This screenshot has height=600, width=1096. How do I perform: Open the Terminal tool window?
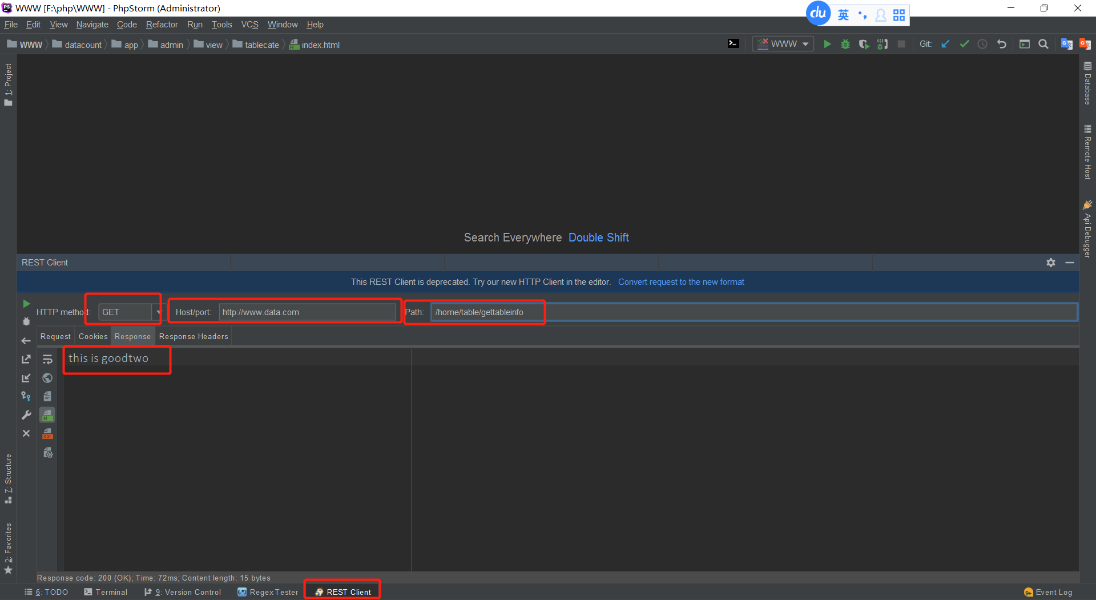point(106,592)
